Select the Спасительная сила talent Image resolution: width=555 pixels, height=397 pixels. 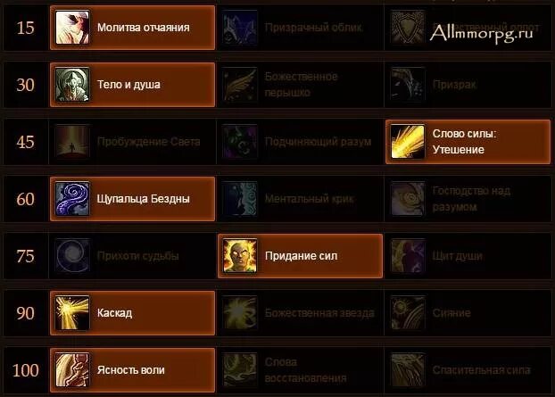pos(468,370)
